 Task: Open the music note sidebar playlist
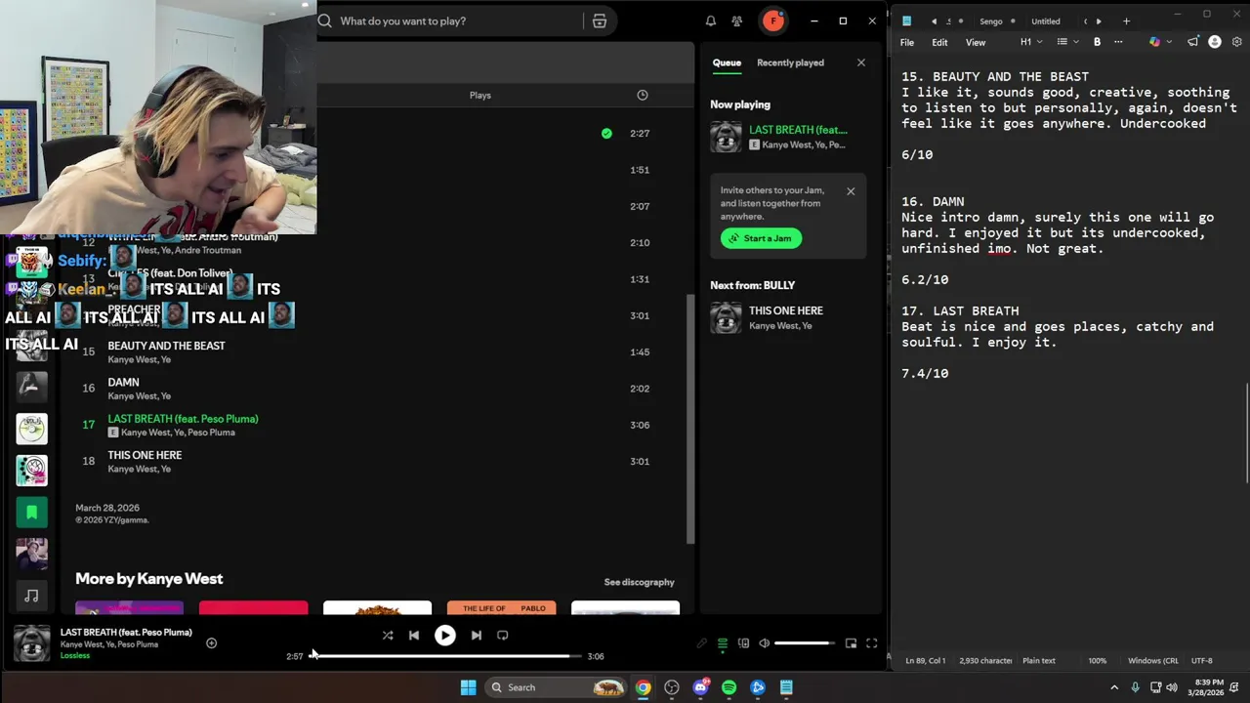pyautogui.click(x=31, y=596)
